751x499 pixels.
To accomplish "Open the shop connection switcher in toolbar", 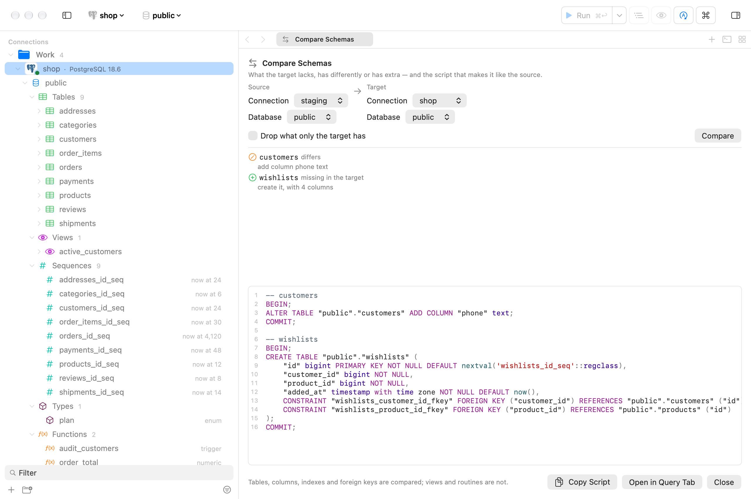I will [106, 15].
